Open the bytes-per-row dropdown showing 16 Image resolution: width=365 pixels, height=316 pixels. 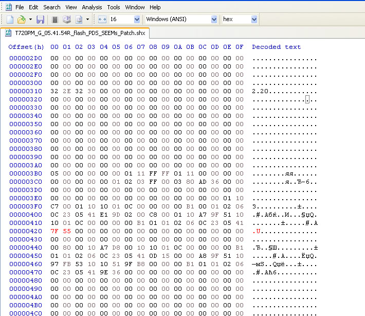(x=137, y=20)
